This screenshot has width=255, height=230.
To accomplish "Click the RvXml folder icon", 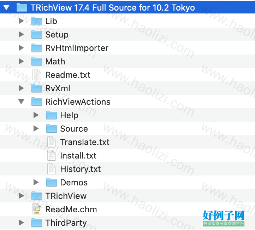I will [37, 88].
